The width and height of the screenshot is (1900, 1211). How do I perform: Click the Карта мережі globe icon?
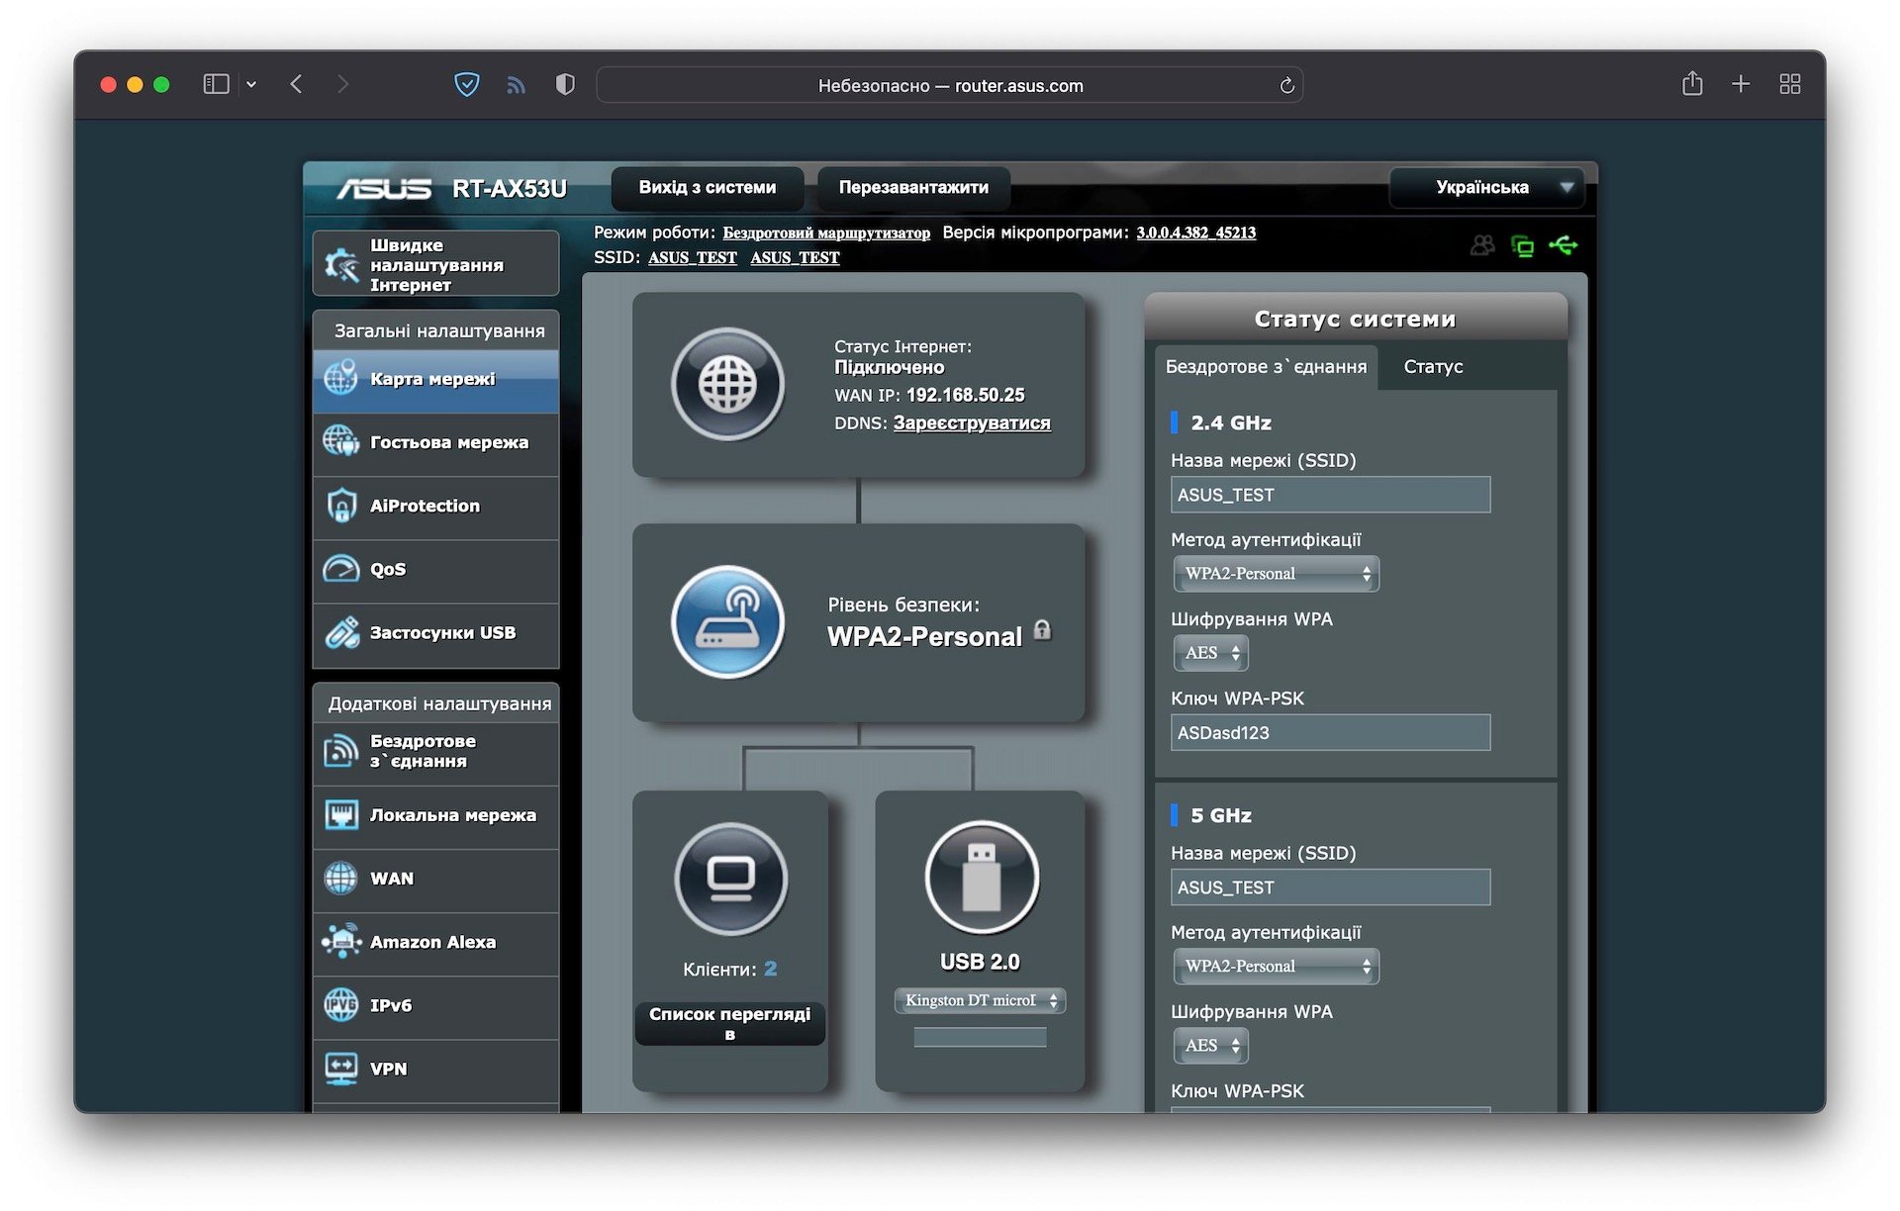tap(340, 378)
